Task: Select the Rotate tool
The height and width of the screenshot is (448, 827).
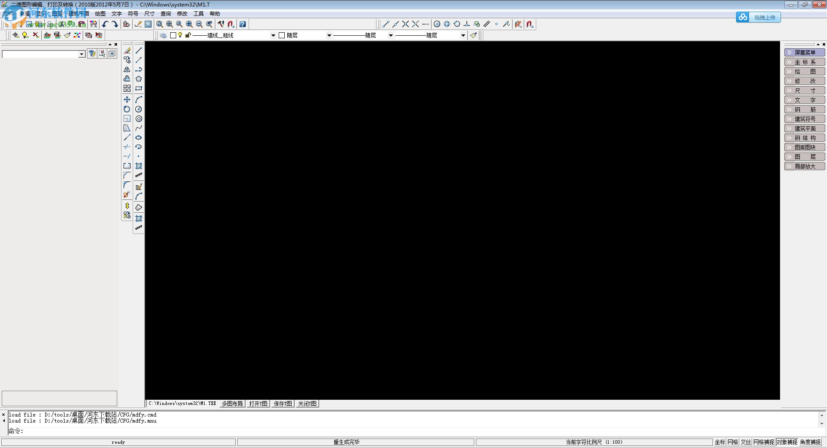Action: pos(127,109)
